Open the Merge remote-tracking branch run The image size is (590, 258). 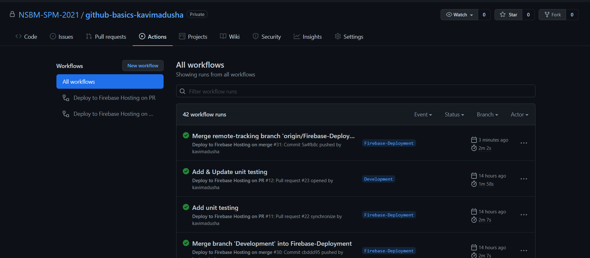coord(273,136)
